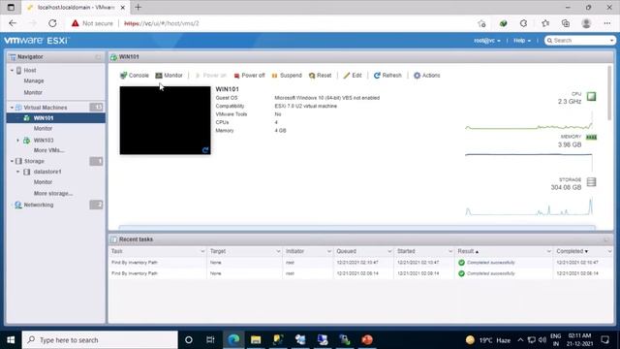Click More VMs... link
The image size is (620, 349).
click(49, 150)
